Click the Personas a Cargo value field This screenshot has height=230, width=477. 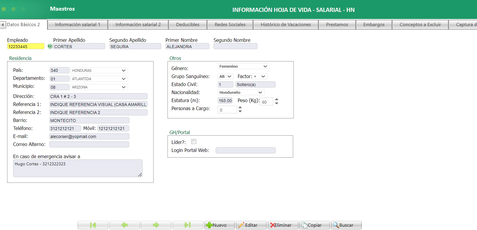227,110
